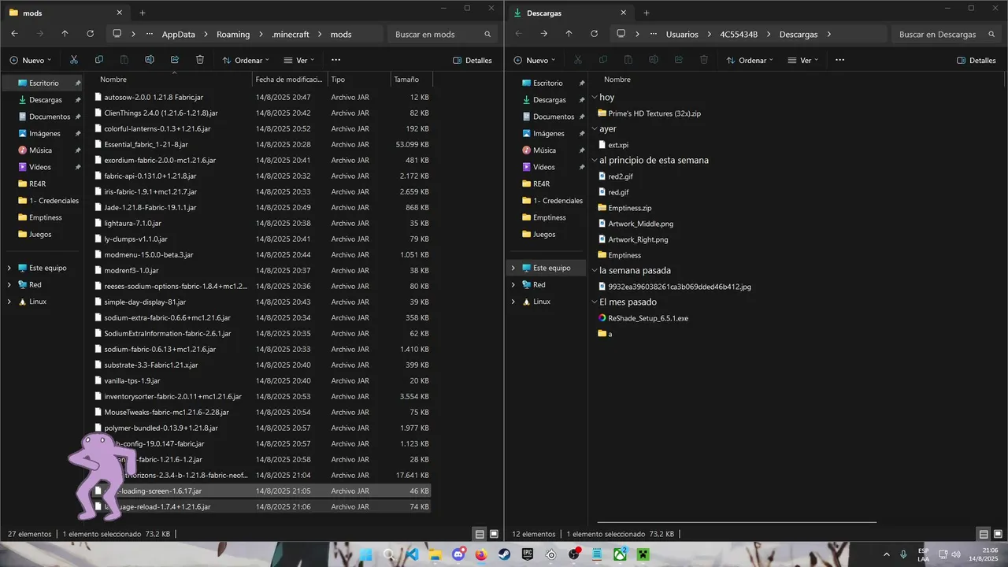1008x567 pixels.
Task: Click the microphone icon in system tray
Action: (x=903, y=554)
